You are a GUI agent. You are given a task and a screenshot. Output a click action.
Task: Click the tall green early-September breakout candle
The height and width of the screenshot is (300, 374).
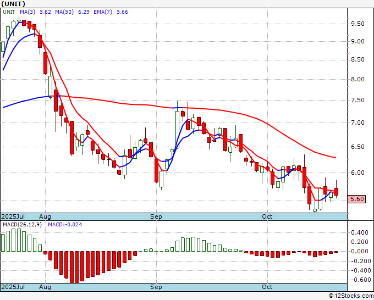coord(177,129)
